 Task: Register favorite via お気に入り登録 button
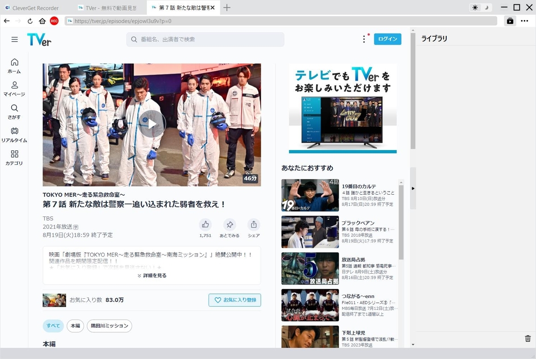click(234, 300)
